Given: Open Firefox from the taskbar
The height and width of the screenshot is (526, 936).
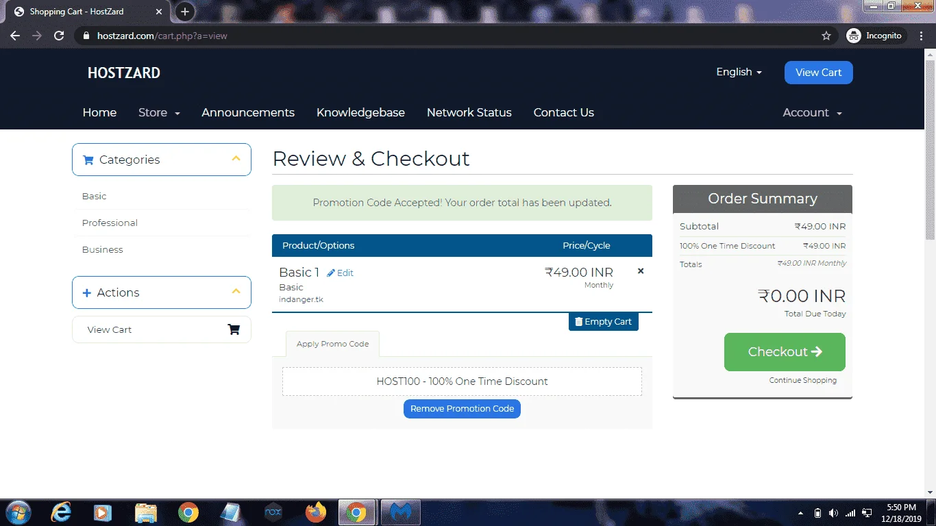Looking at the screenshot, I should pyautogui.click(x=315, y=512).
